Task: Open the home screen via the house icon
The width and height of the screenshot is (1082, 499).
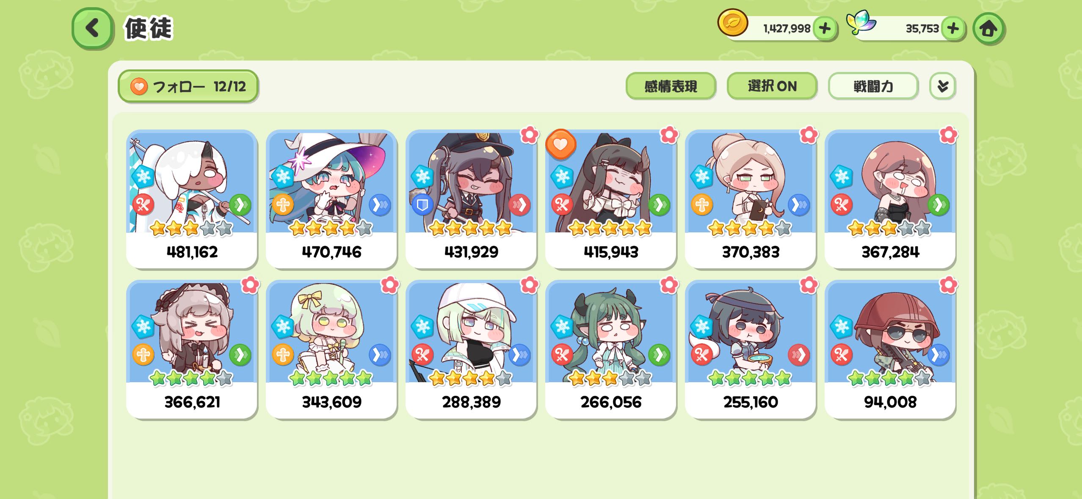Action: [988, 29]
